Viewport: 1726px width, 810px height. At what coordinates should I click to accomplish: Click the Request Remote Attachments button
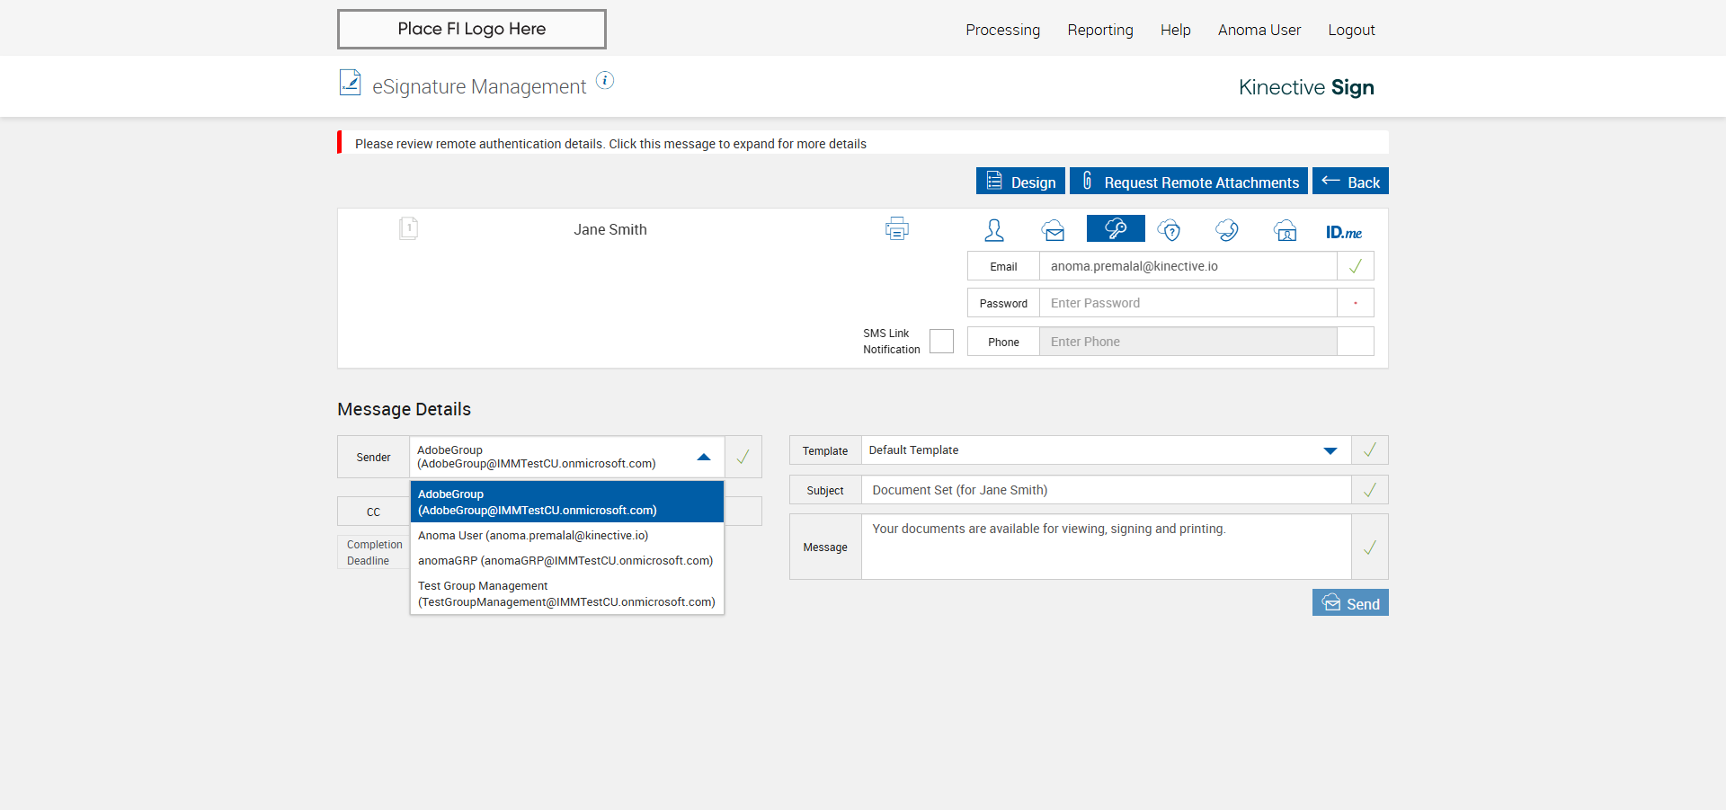1188,182
